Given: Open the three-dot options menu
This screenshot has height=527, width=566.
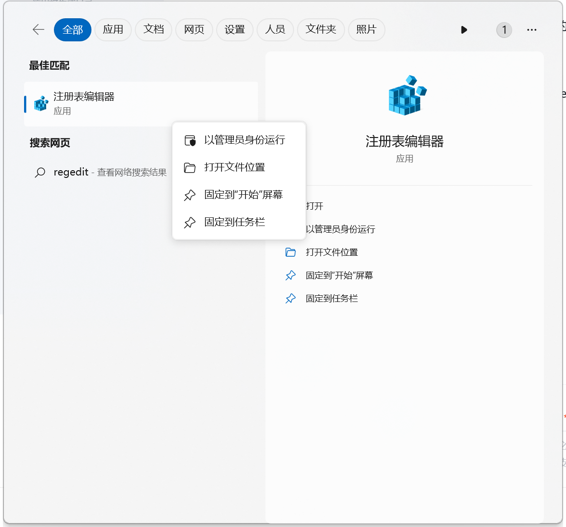Looking at the screenshot, I should coord(531,30).
